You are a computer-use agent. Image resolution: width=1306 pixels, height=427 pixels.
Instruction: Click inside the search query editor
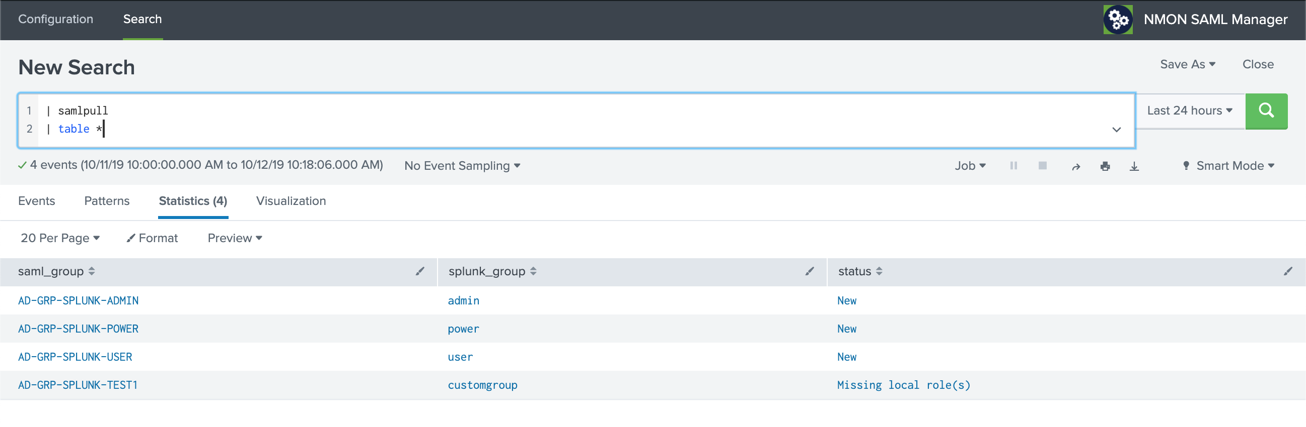point(576,121)
